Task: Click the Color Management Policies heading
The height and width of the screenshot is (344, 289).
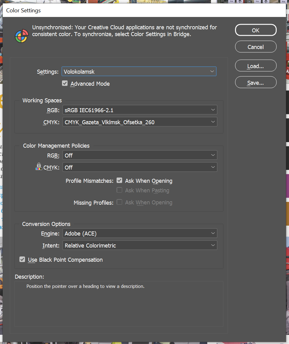Action: tap(56, 146)
